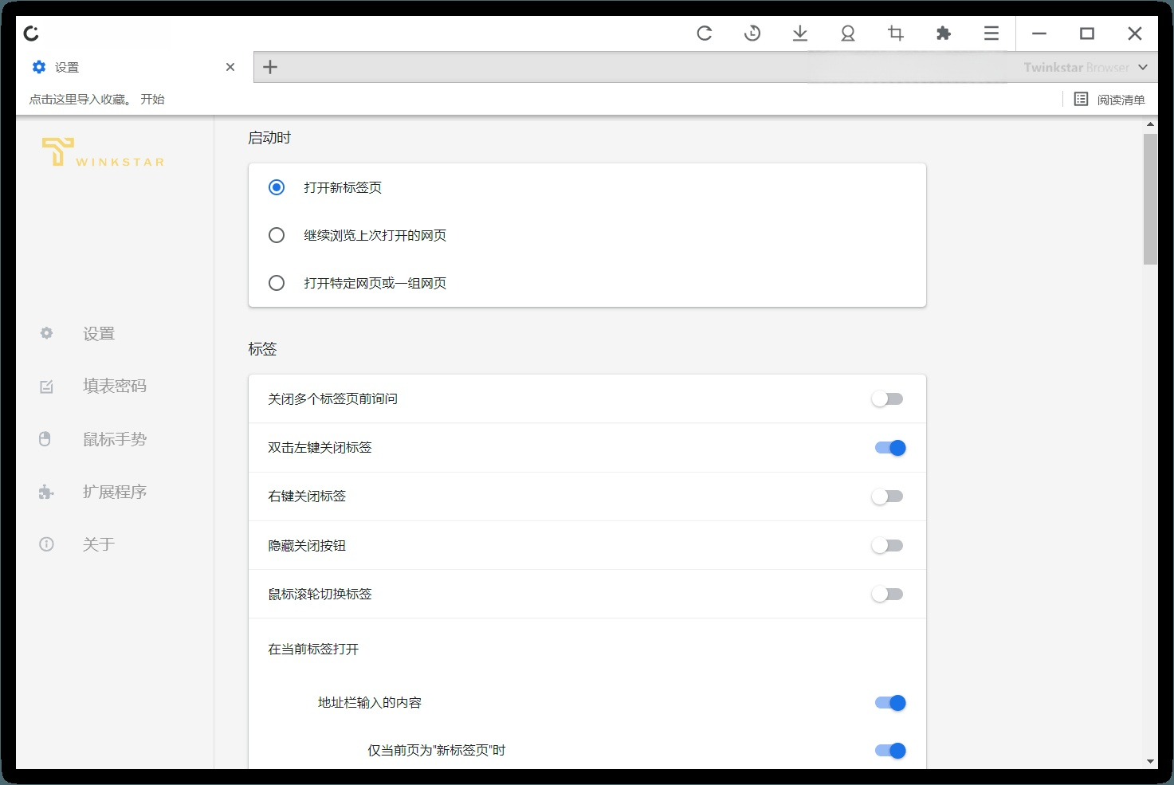
Task: Close the 设置 tab
Action: point(230,67)
